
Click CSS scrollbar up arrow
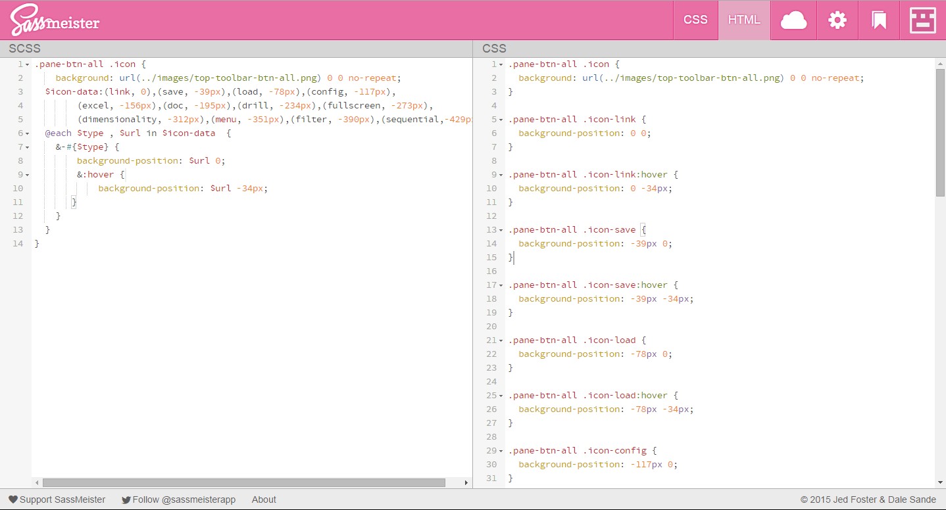click(940, 63)
